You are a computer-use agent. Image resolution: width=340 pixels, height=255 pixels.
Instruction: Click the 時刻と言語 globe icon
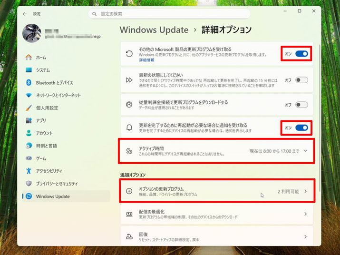coord(29,146)
